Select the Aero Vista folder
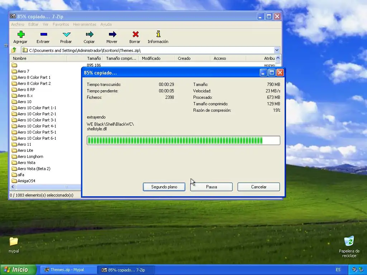The image size is (367, 275). (23, 163)
